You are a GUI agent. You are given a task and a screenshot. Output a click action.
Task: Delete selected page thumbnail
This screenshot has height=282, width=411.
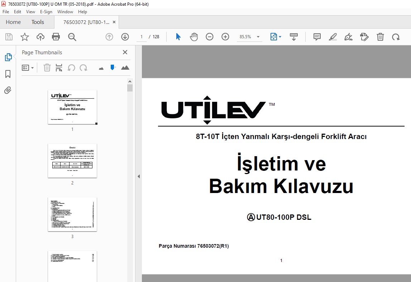click(x=47, y=68)
